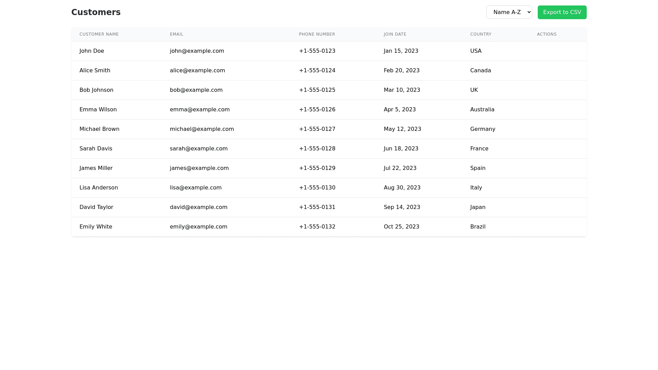Click the Email column header
The width and height of the screenshot is (658, 370).
tap(176, 34)
